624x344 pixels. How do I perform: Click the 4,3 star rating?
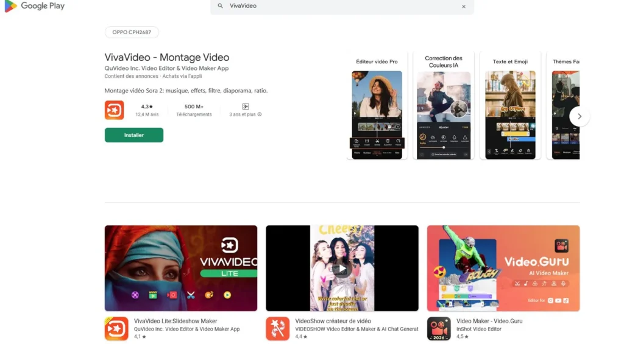click(x=147, y=107)
